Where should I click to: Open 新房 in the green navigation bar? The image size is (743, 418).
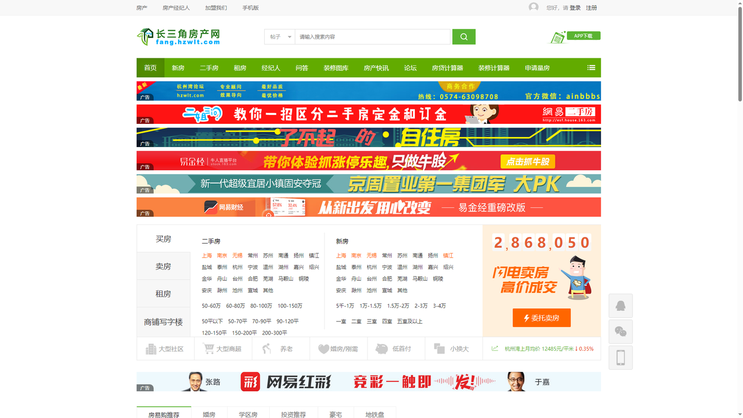(x=178, y=68)
